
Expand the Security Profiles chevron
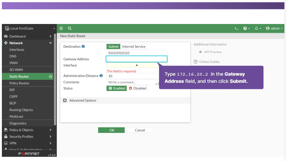[50, 136]
